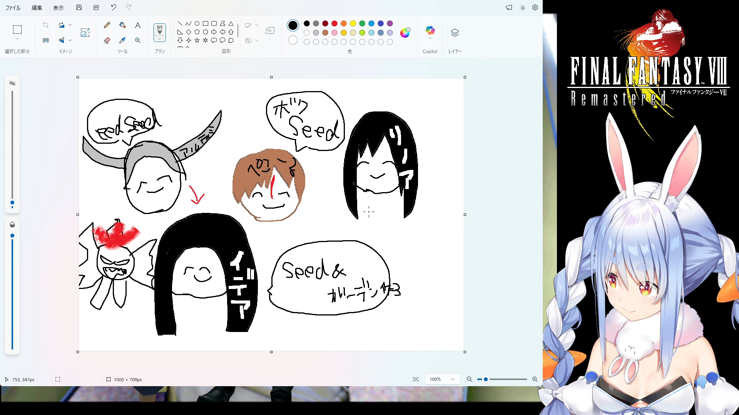Pick the red color swatch
The height and width of the screenshot is (415, 739).
[334, 23]
